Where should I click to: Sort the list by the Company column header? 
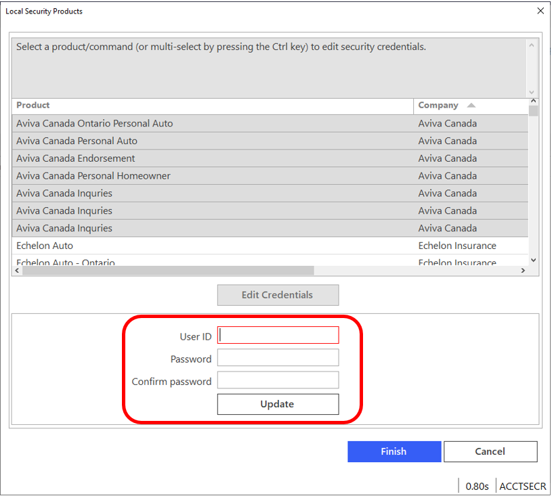click(x=471, y=106)
